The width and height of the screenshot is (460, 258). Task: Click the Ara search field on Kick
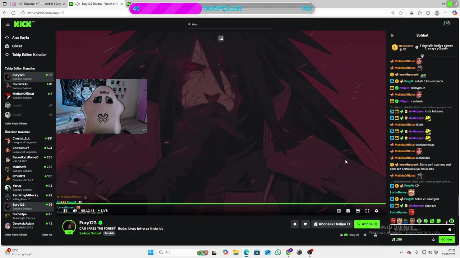(230, 24)
